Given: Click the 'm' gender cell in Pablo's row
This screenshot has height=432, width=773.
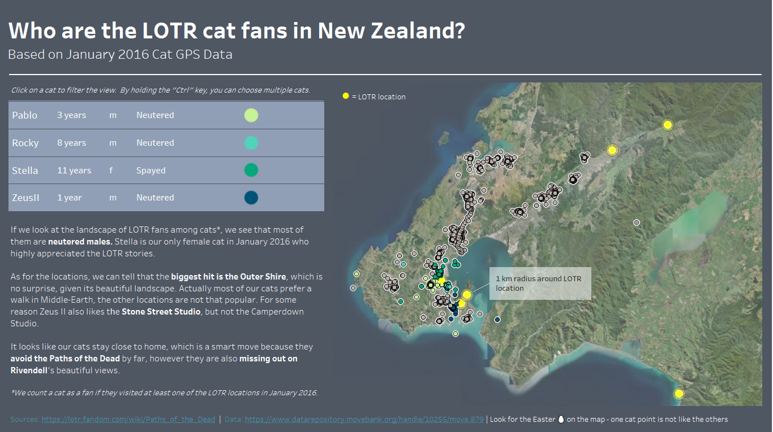Looking at the screenshot, I should 113,115.
